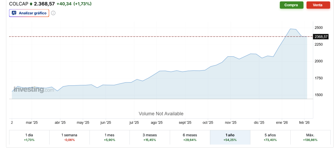Select the highlighted 1 año tab
Viewport: 334px width, 148px height.
pos(230,137)
